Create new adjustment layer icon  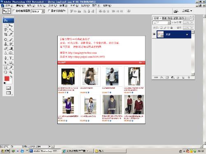173,78
